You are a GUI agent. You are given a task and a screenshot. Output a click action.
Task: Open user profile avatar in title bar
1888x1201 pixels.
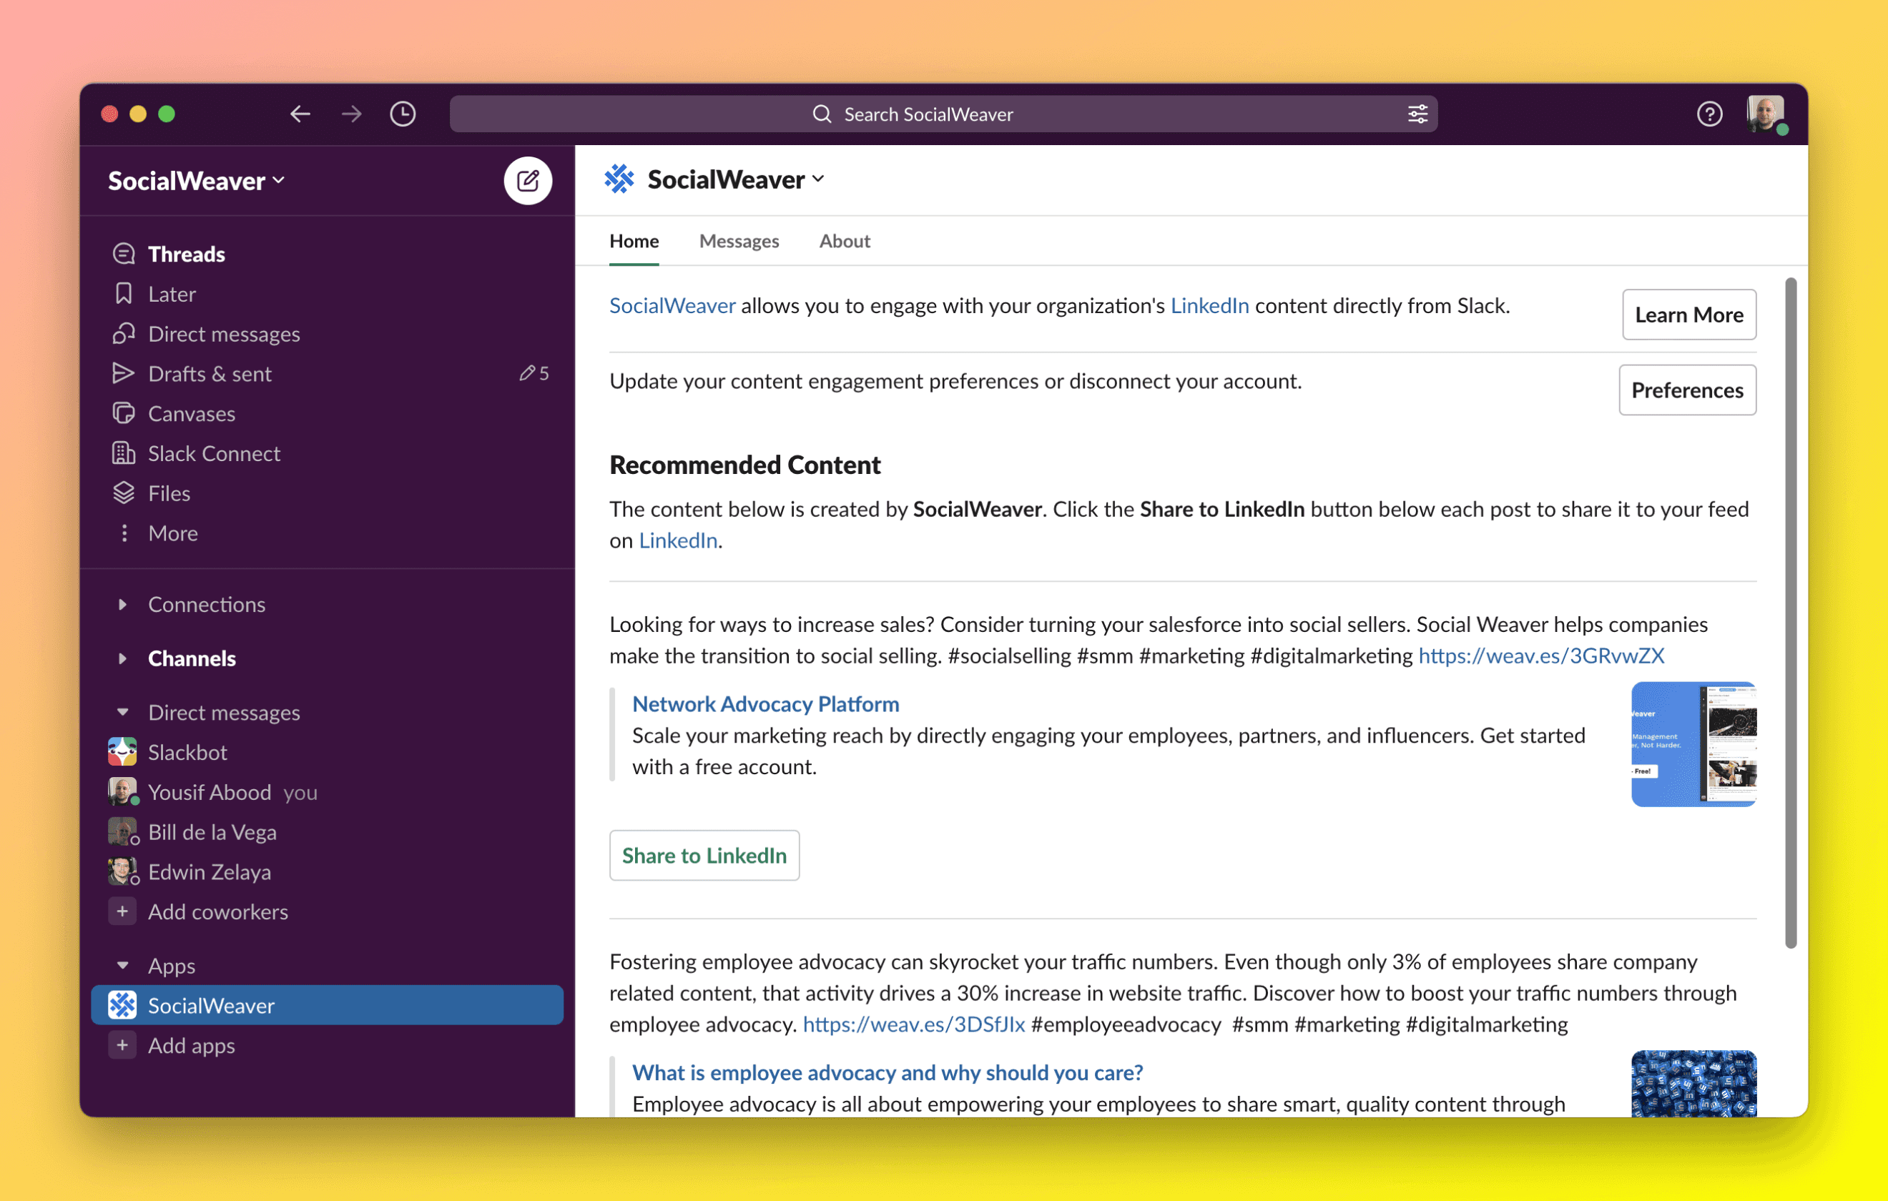pos(1766,114)
